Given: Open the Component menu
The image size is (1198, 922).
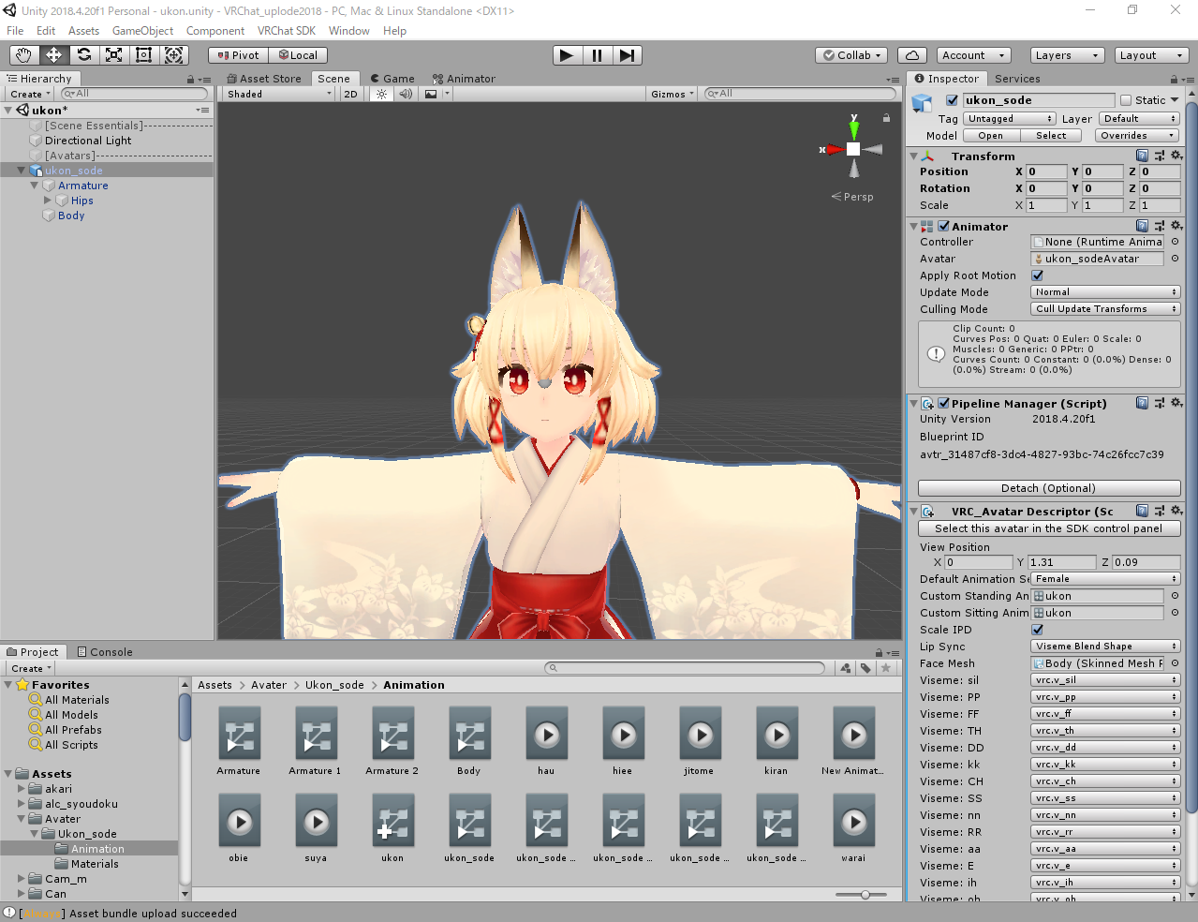Looking at the screenshot, I should coord(215,31).
